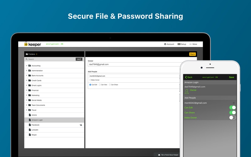
Task: Open the Folders dropdown
Action: 32,54
